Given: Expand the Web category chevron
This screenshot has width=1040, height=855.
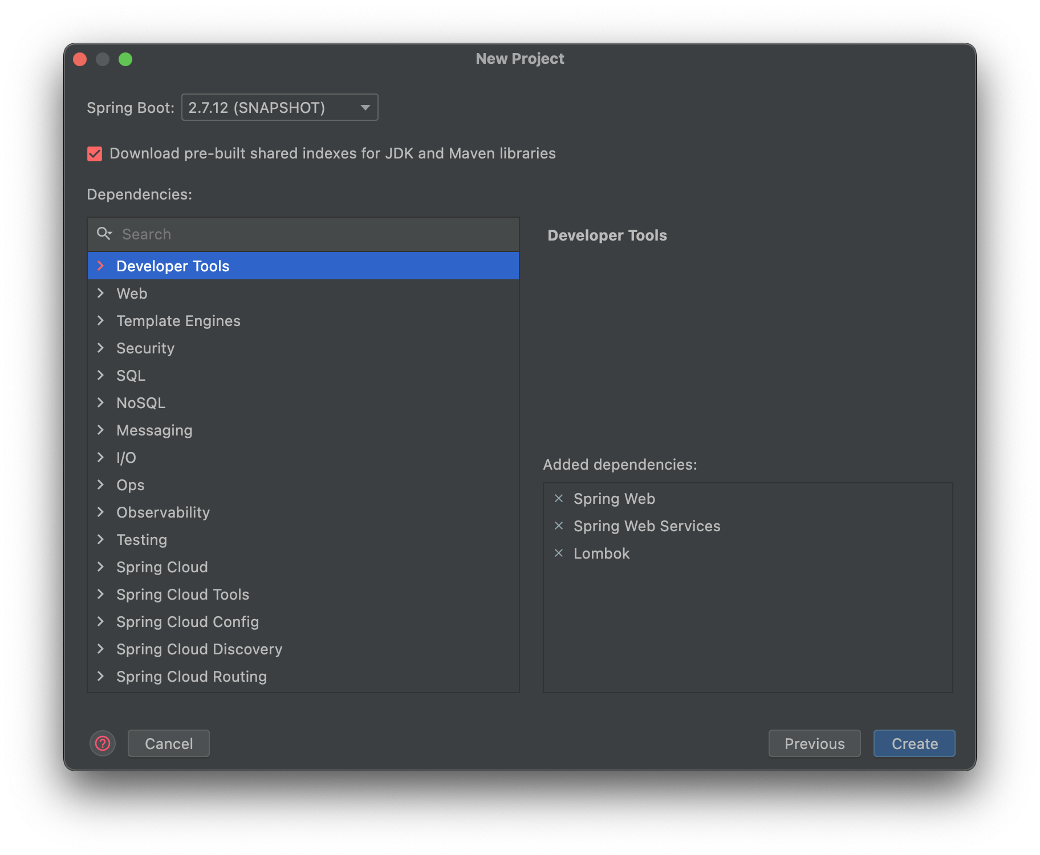Looking at the screenshot, I should tap(101, 293).
